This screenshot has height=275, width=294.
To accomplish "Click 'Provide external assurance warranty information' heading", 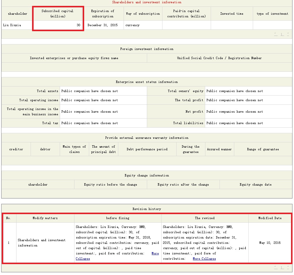I will [147, 138].
